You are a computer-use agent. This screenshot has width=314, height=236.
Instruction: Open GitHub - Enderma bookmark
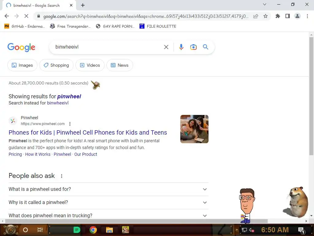click(x=25, y=26)
